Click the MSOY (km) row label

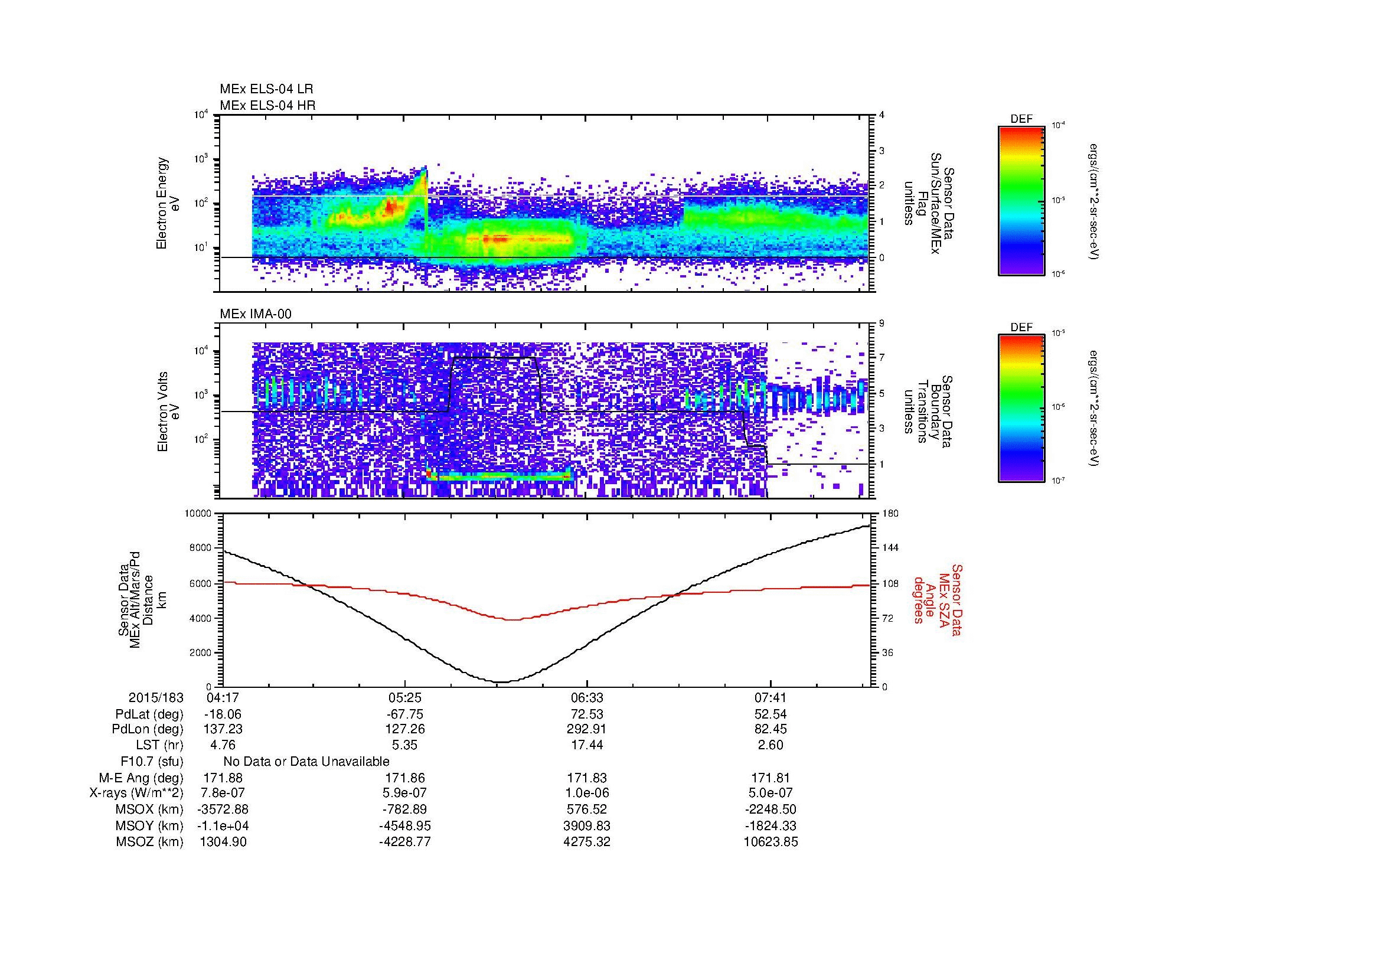coord(149,825)
